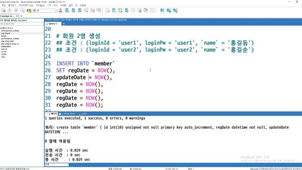Click the colorful icon left of database dropdown
The image size is (302, 170).
[29, 10]
